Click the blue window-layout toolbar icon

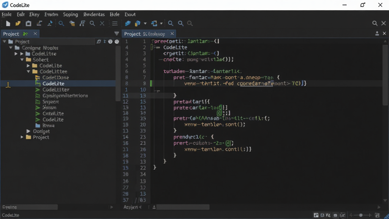tap(154, 24)
